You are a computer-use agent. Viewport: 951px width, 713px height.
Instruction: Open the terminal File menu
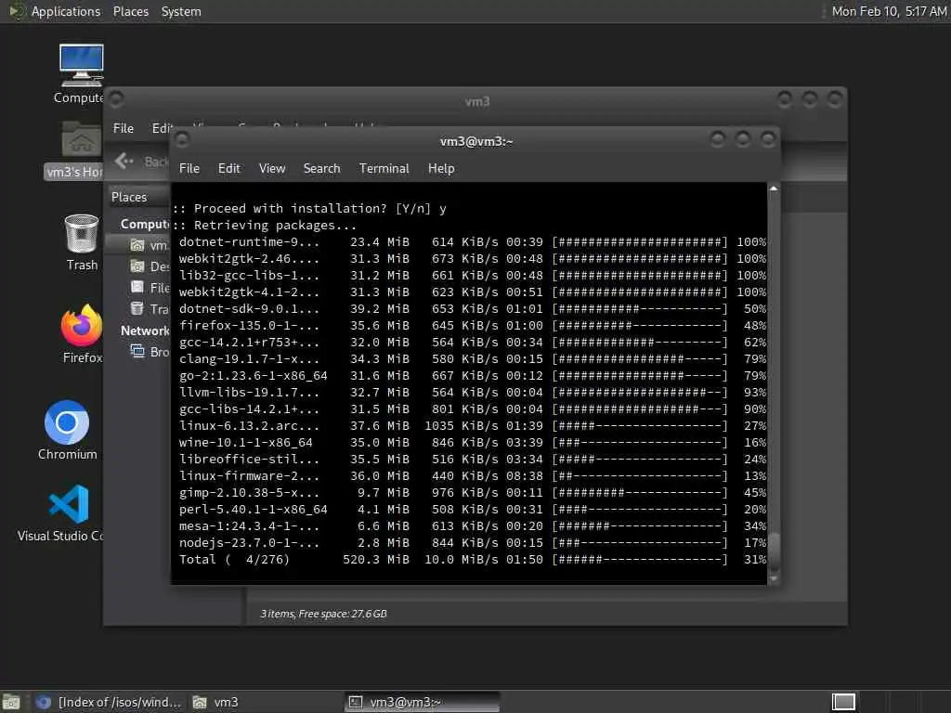click(x=189, y=169)
